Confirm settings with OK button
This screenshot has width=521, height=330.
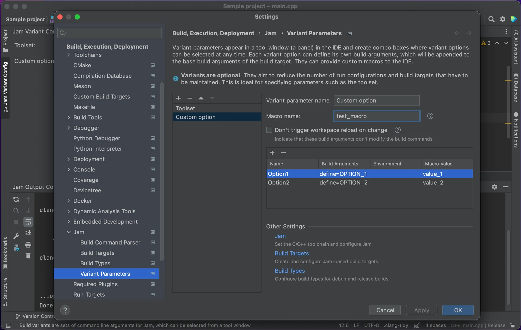(x=458, y=310)
